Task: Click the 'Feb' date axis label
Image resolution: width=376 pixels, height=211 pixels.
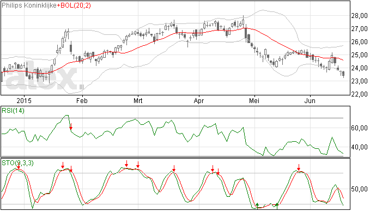Action: coord(82,100)
